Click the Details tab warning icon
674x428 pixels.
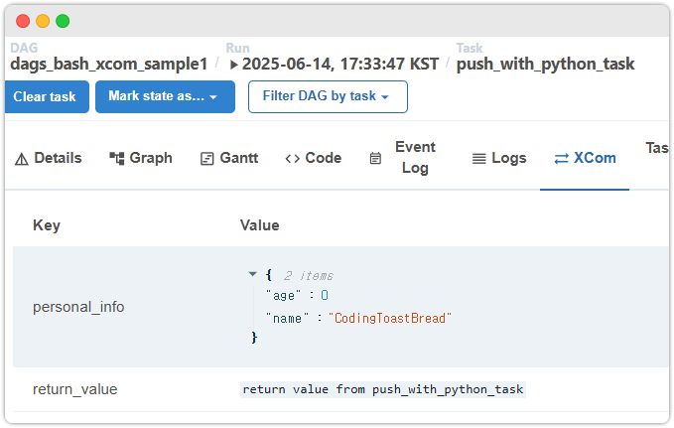[x=22, y=158]
